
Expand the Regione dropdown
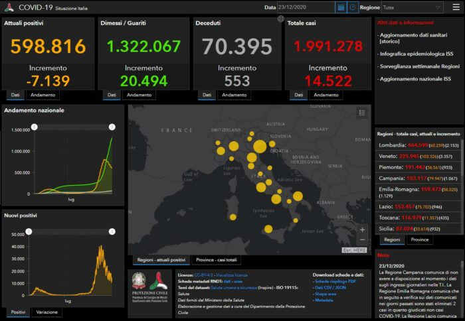412,7
